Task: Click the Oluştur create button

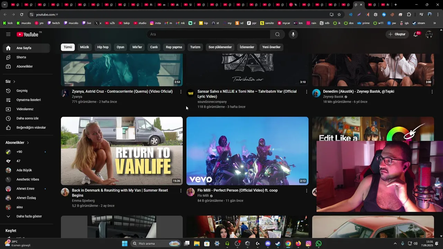Action: point(397,34)
